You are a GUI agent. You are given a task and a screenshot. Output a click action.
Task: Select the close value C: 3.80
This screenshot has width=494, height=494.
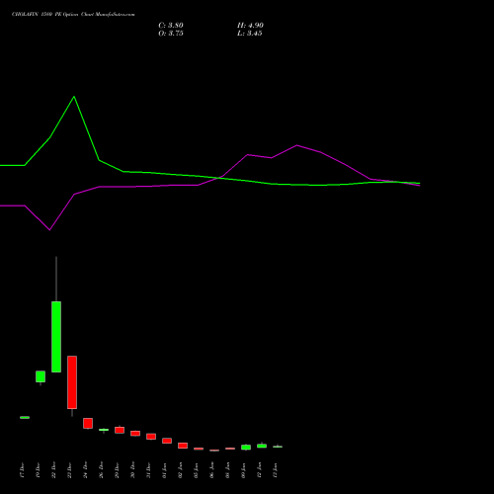point(171,26)
